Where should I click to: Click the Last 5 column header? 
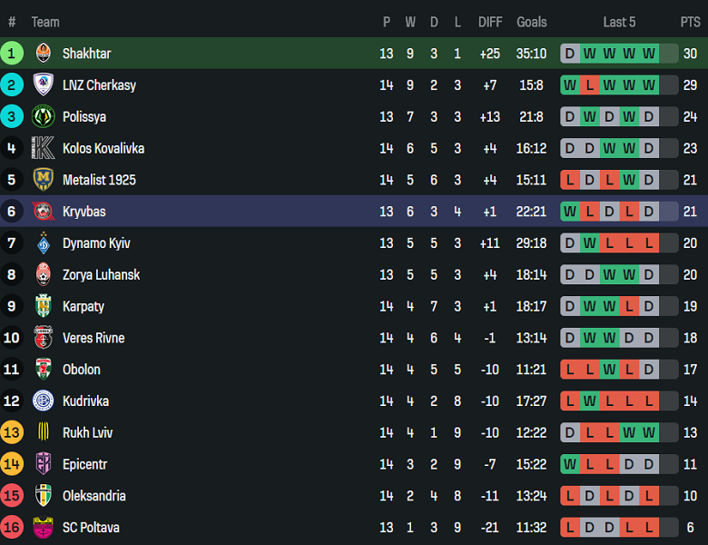click(x=619, y=22)
